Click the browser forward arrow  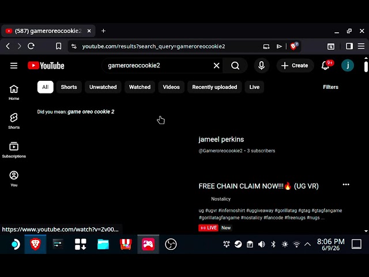pyautogui.click(x=19, y=46)
